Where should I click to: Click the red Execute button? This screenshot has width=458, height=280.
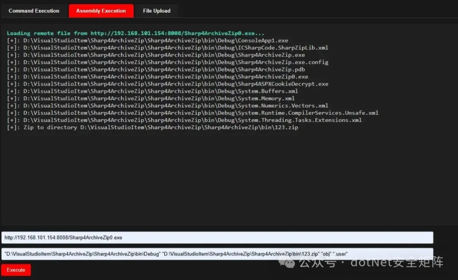(x=16, y=270)
